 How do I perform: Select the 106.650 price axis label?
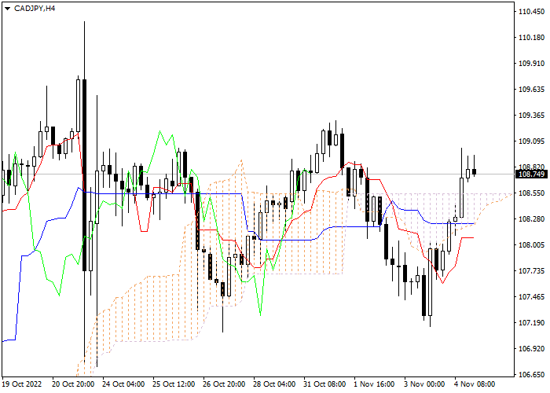point(531,375)
